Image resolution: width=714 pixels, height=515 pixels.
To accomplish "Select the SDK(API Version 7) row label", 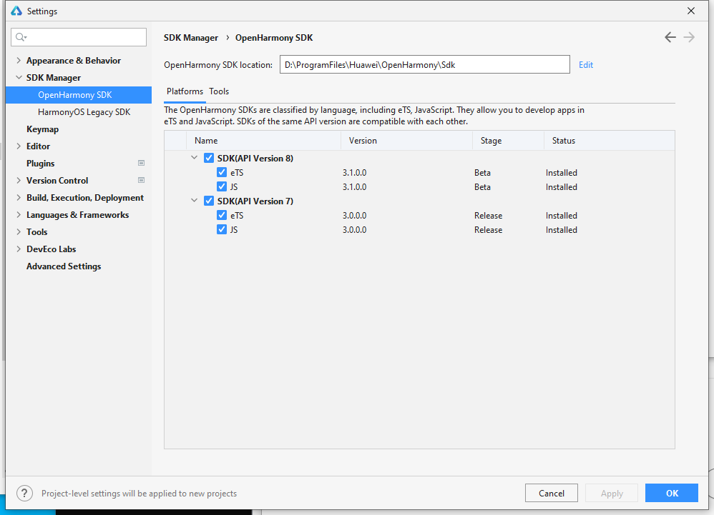I will point(255,201).
